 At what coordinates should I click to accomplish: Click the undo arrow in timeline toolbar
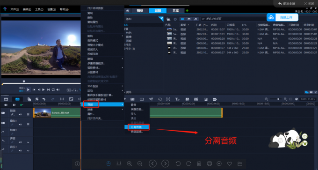point(44,99)
